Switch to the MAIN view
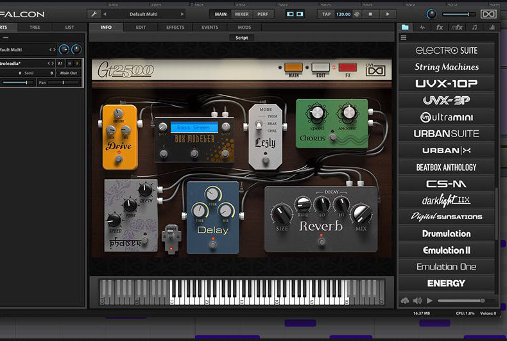Screen dimensions: 507x341 click(x=221, y=14)
